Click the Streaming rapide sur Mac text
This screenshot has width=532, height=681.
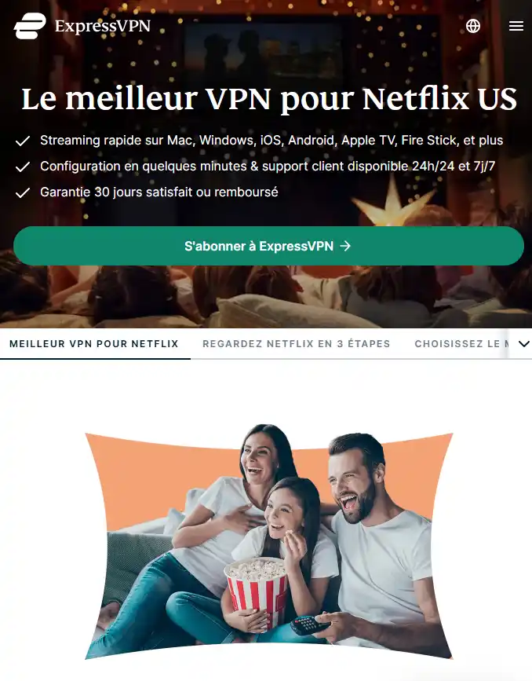pyautogui.click(x=117, y=141)
